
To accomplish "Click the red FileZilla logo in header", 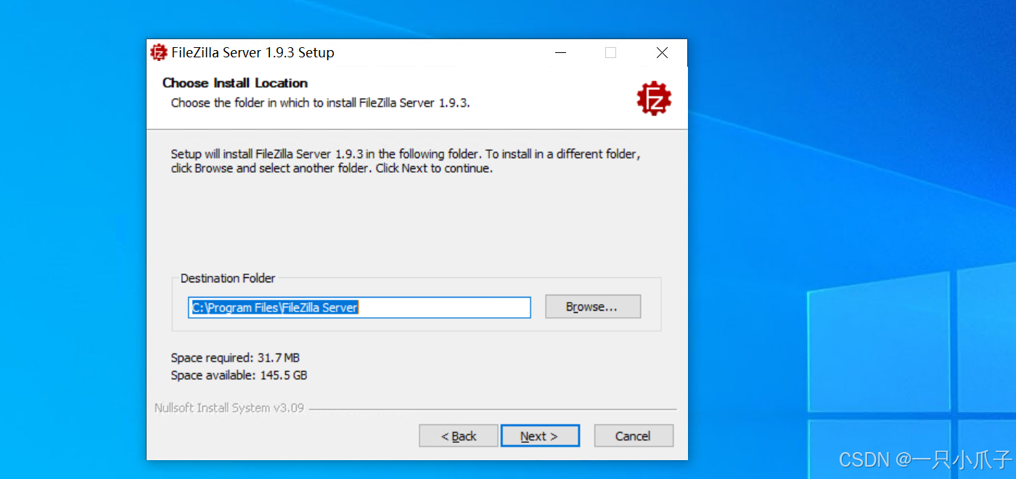I will tap(654, 99).
